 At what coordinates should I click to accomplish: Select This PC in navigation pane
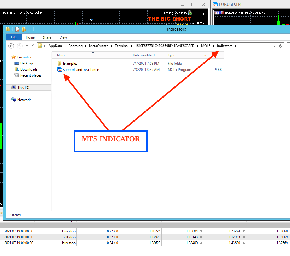(x=28, y=88)
